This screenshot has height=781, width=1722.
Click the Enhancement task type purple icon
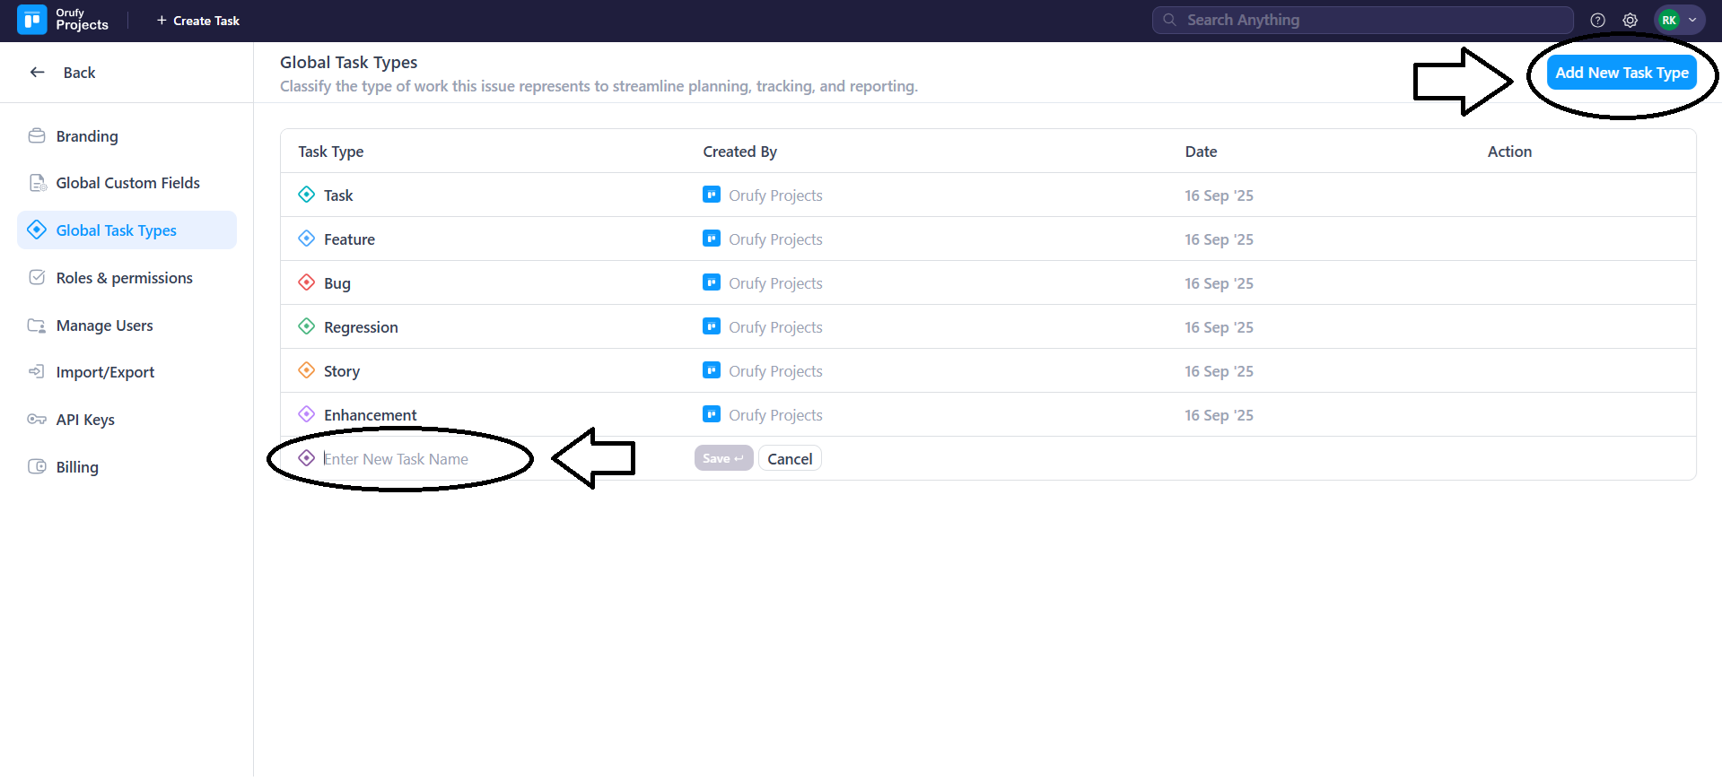pyautogui.click(x=307, y=414)
